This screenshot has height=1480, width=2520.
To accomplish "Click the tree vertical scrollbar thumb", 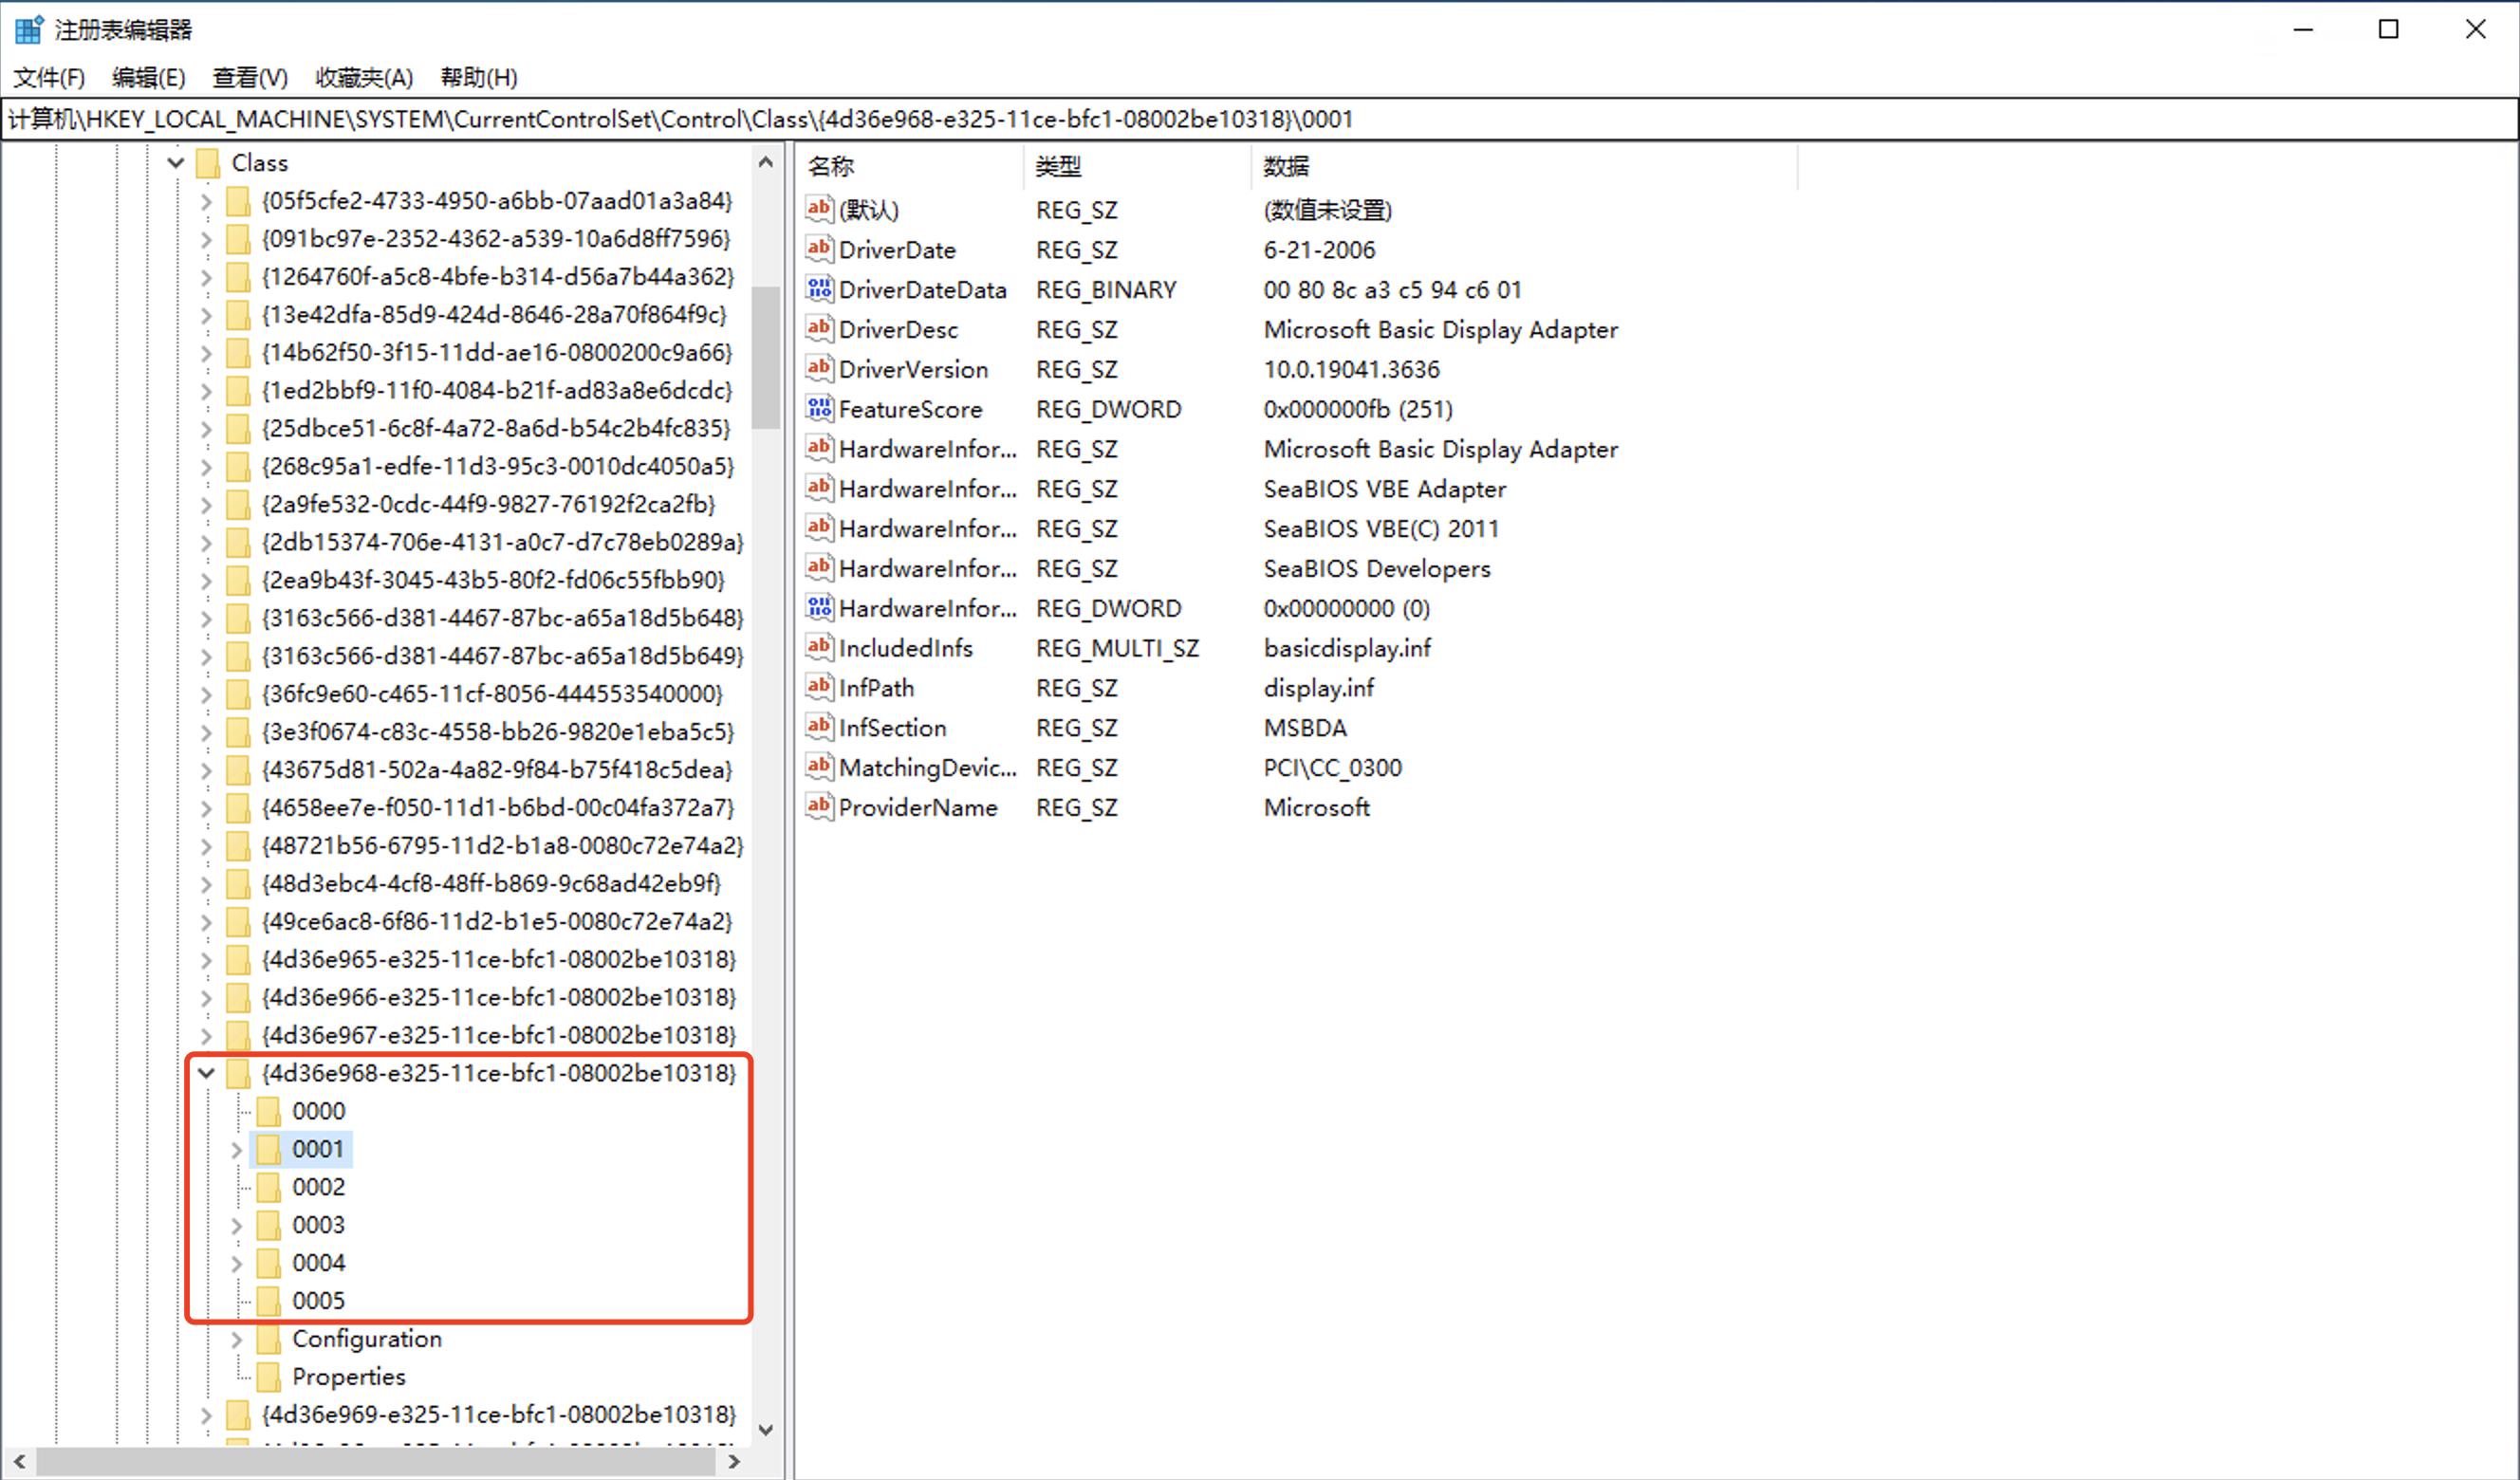I will [x=766, y=357].
